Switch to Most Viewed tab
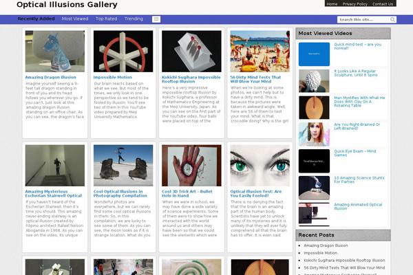Screen dimensions: 413x275 (75, 19)
